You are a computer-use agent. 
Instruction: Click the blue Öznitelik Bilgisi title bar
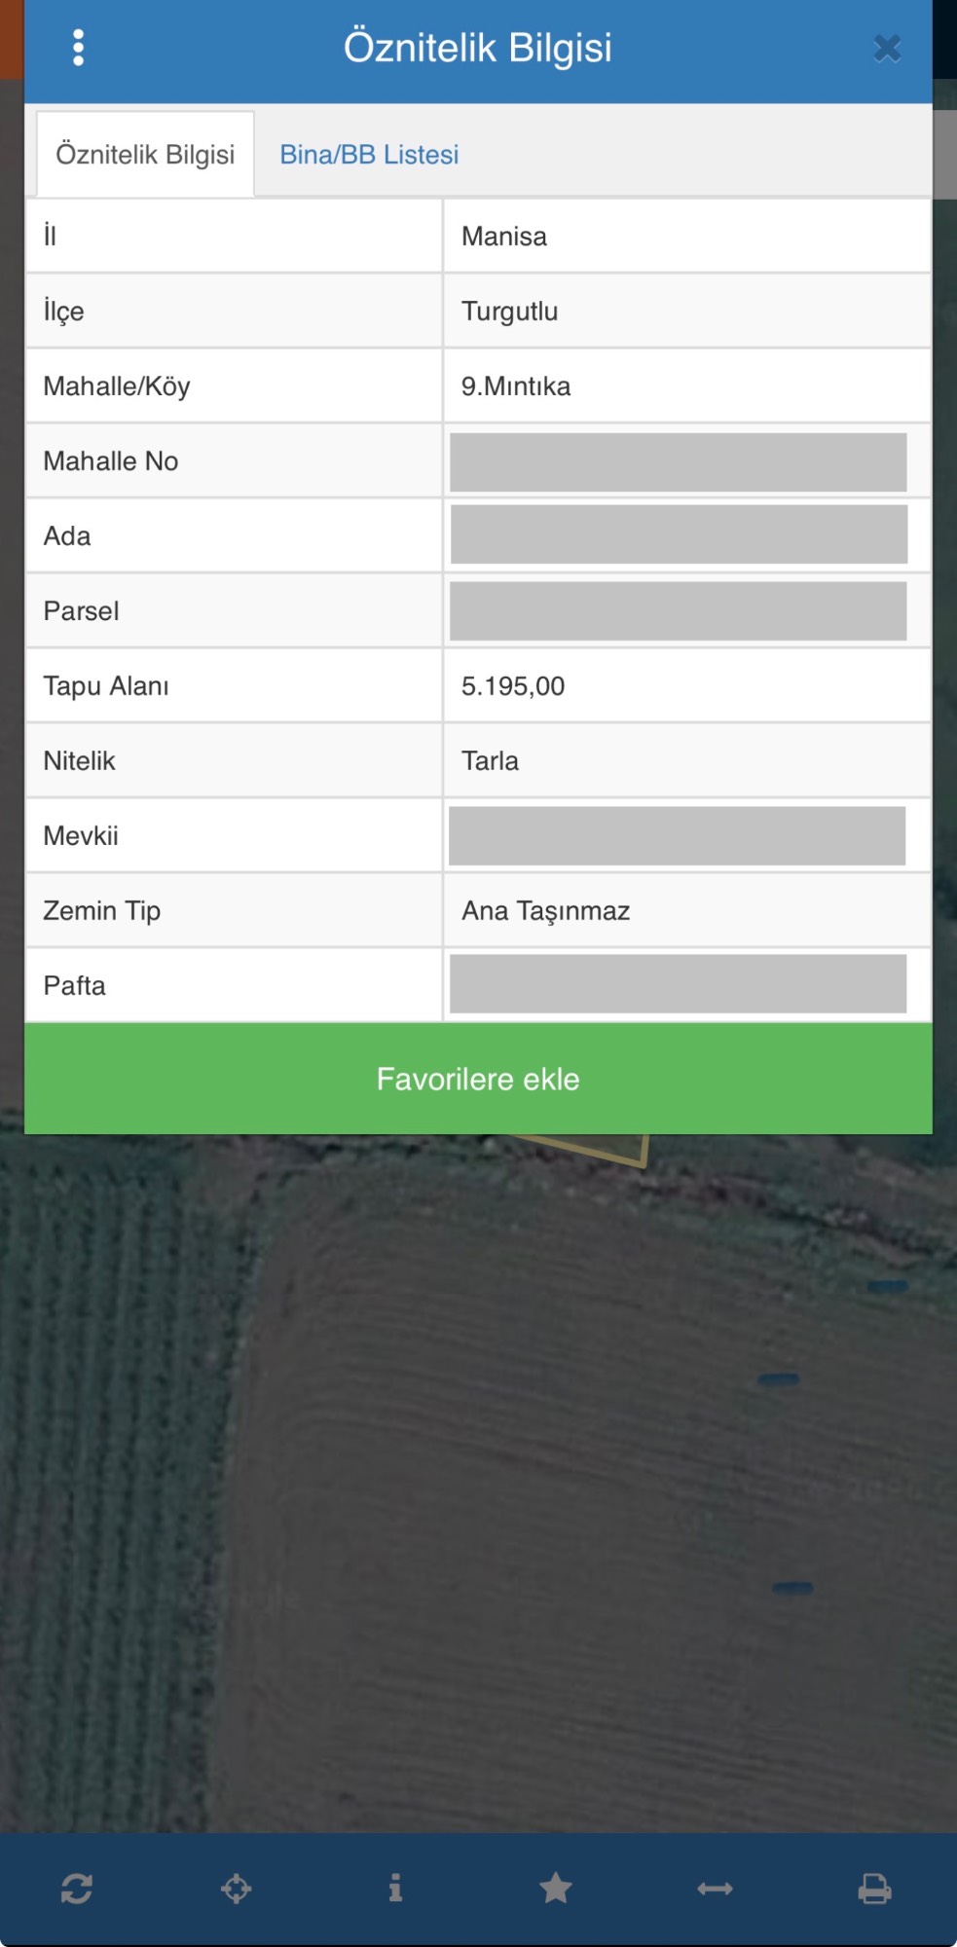(478, 51)
